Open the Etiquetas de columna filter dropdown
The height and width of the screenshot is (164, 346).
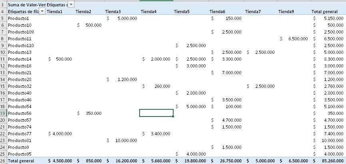coord(71,4)
